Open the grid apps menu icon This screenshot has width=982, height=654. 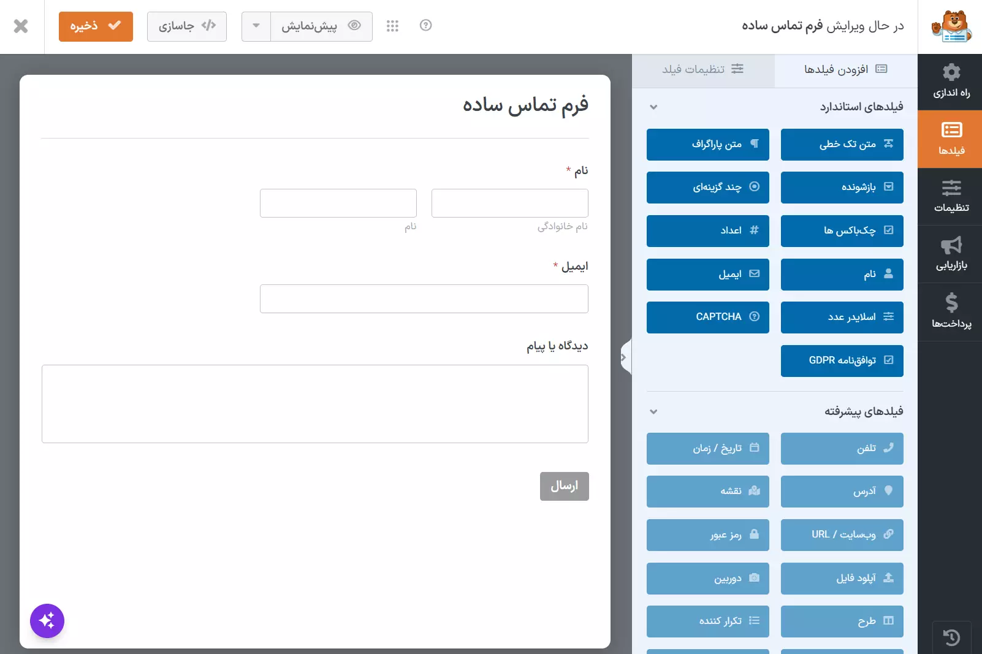392,26
